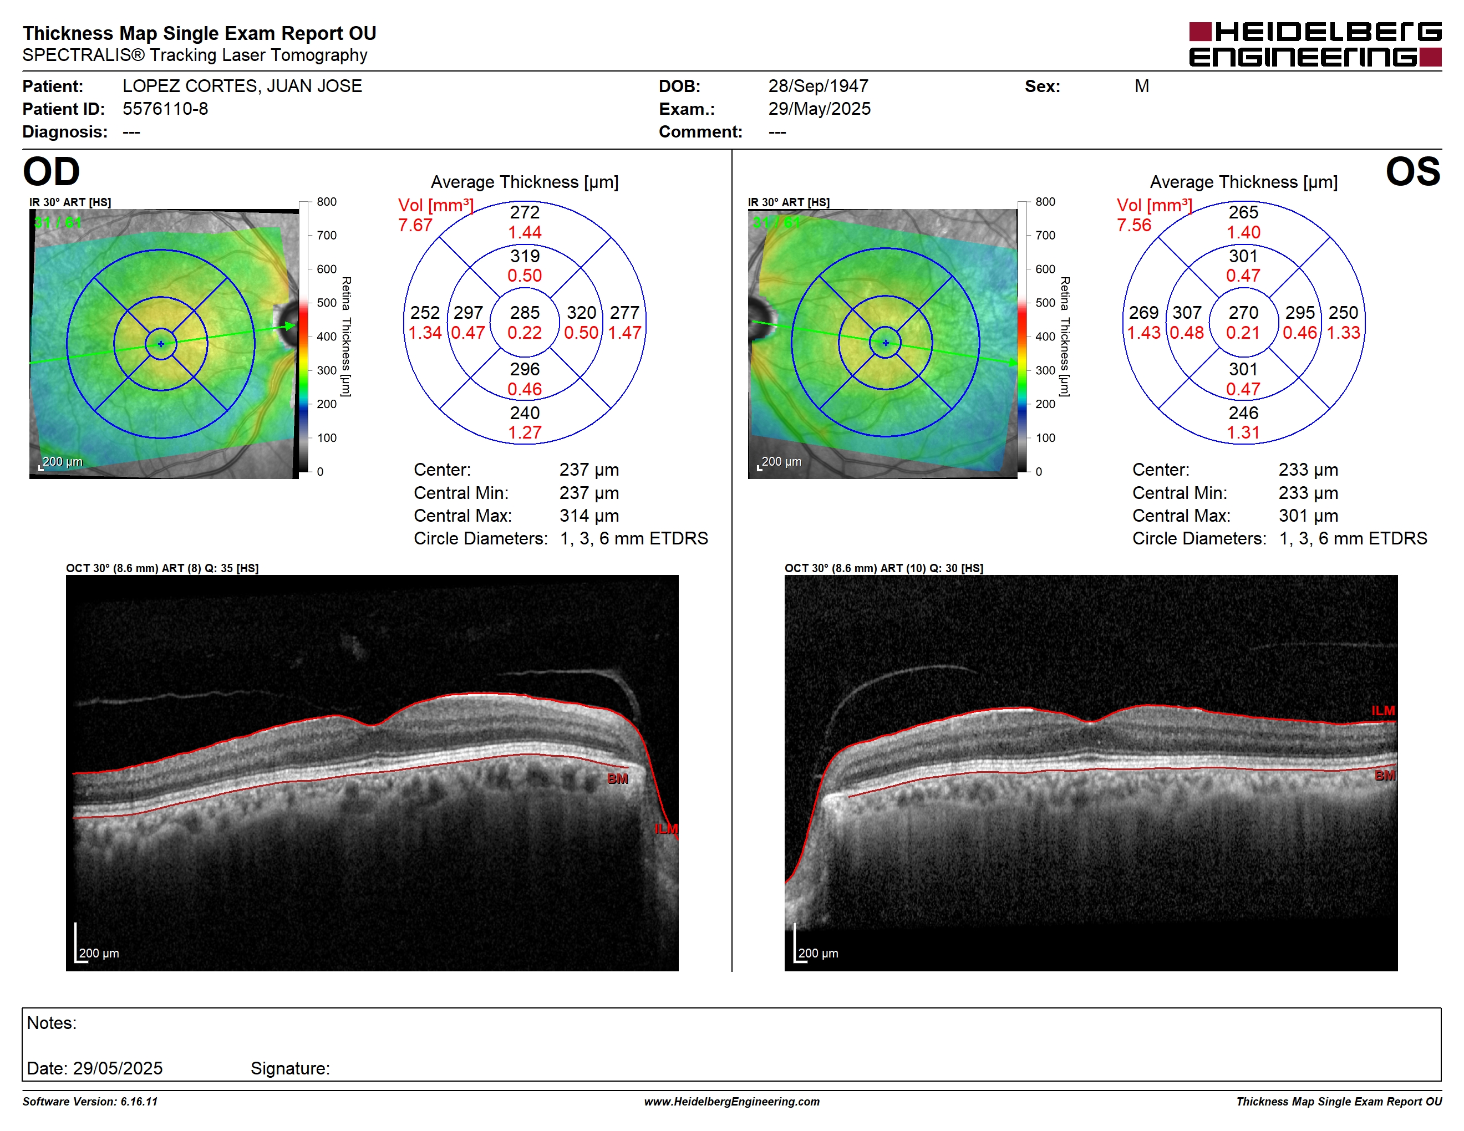Select OS inner right sector thickness 295
Viewport: 1464px width, 1131px height.
1300,312
